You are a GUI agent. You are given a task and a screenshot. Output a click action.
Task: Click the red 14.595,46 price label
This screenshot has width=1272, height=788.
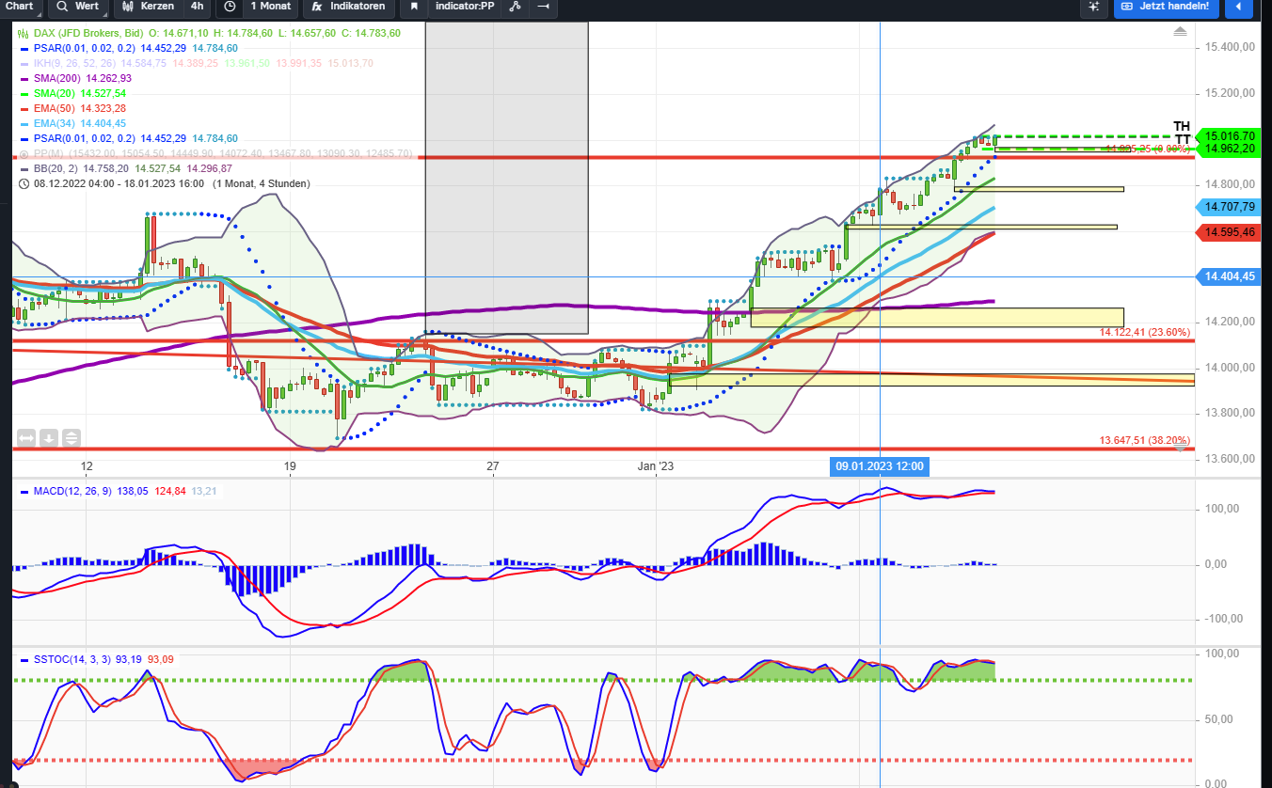[1230, 231]
